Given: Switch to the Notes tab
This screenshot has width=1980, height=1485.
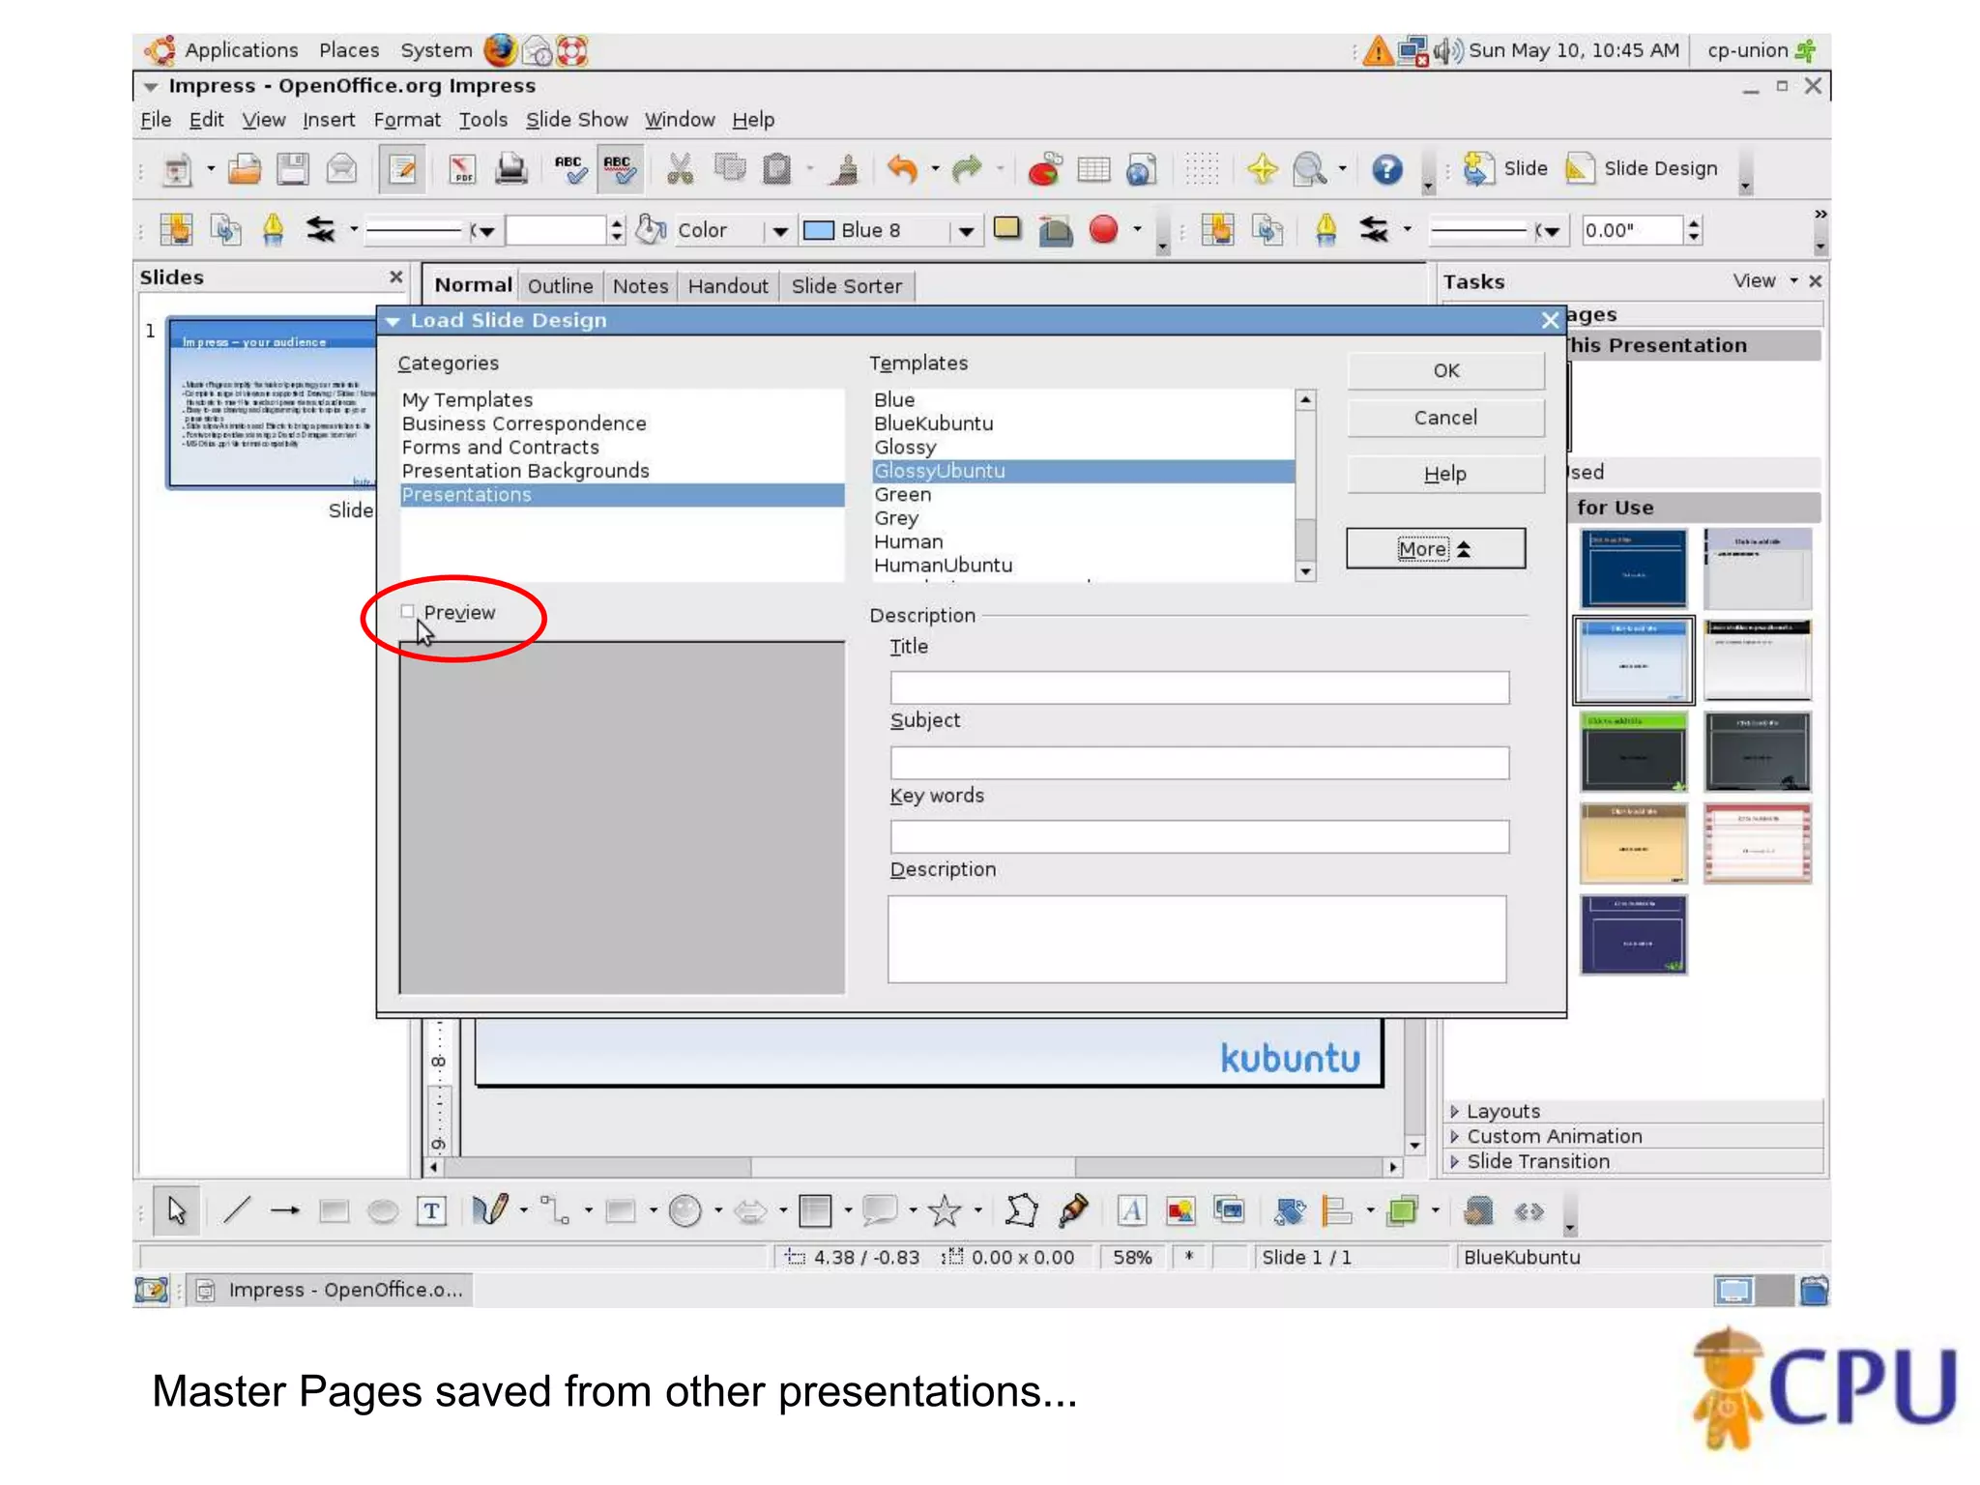Looking at the screenshot, I should (640, 286).
